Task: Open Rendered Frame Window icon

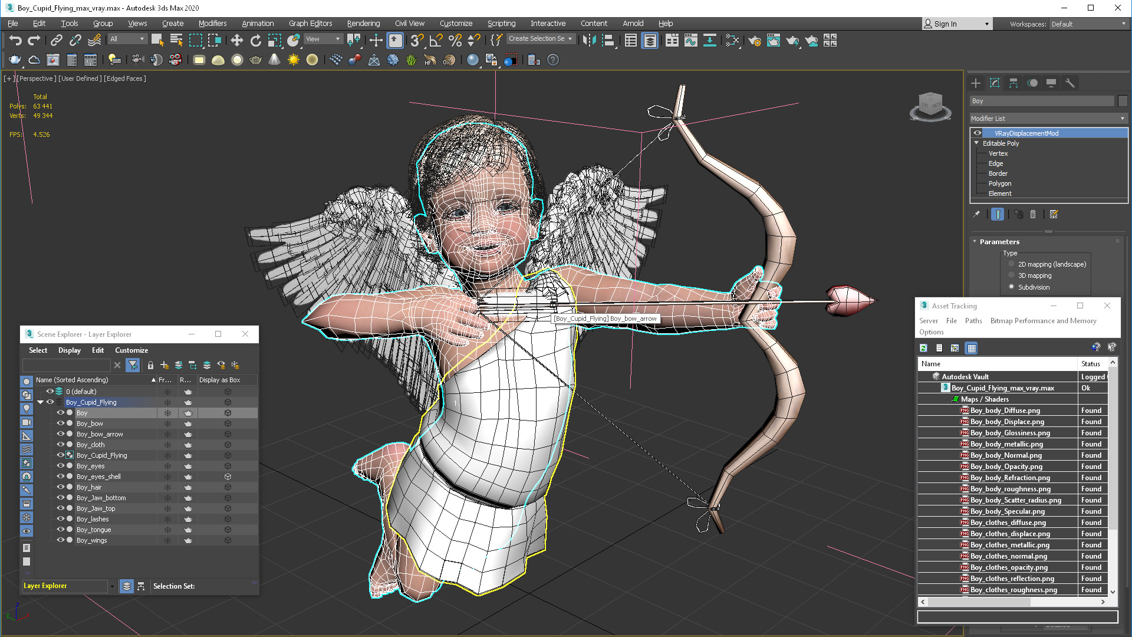Action: pyautogui.click(x=774, y=40)
